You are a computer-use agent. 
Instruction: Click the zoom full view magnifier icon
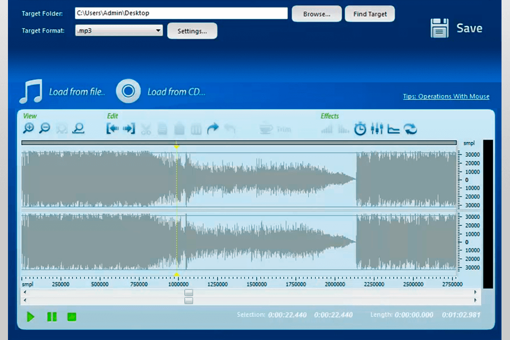click(79, 129)
